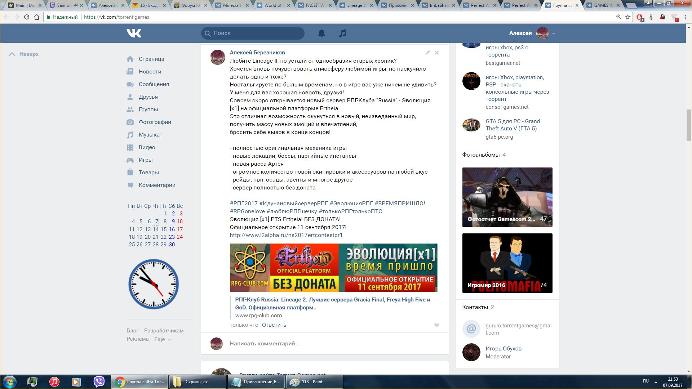Open the Ertheia Эволюция banner image
The width and height of the screenshot is (692, 389).
[333, 268]
